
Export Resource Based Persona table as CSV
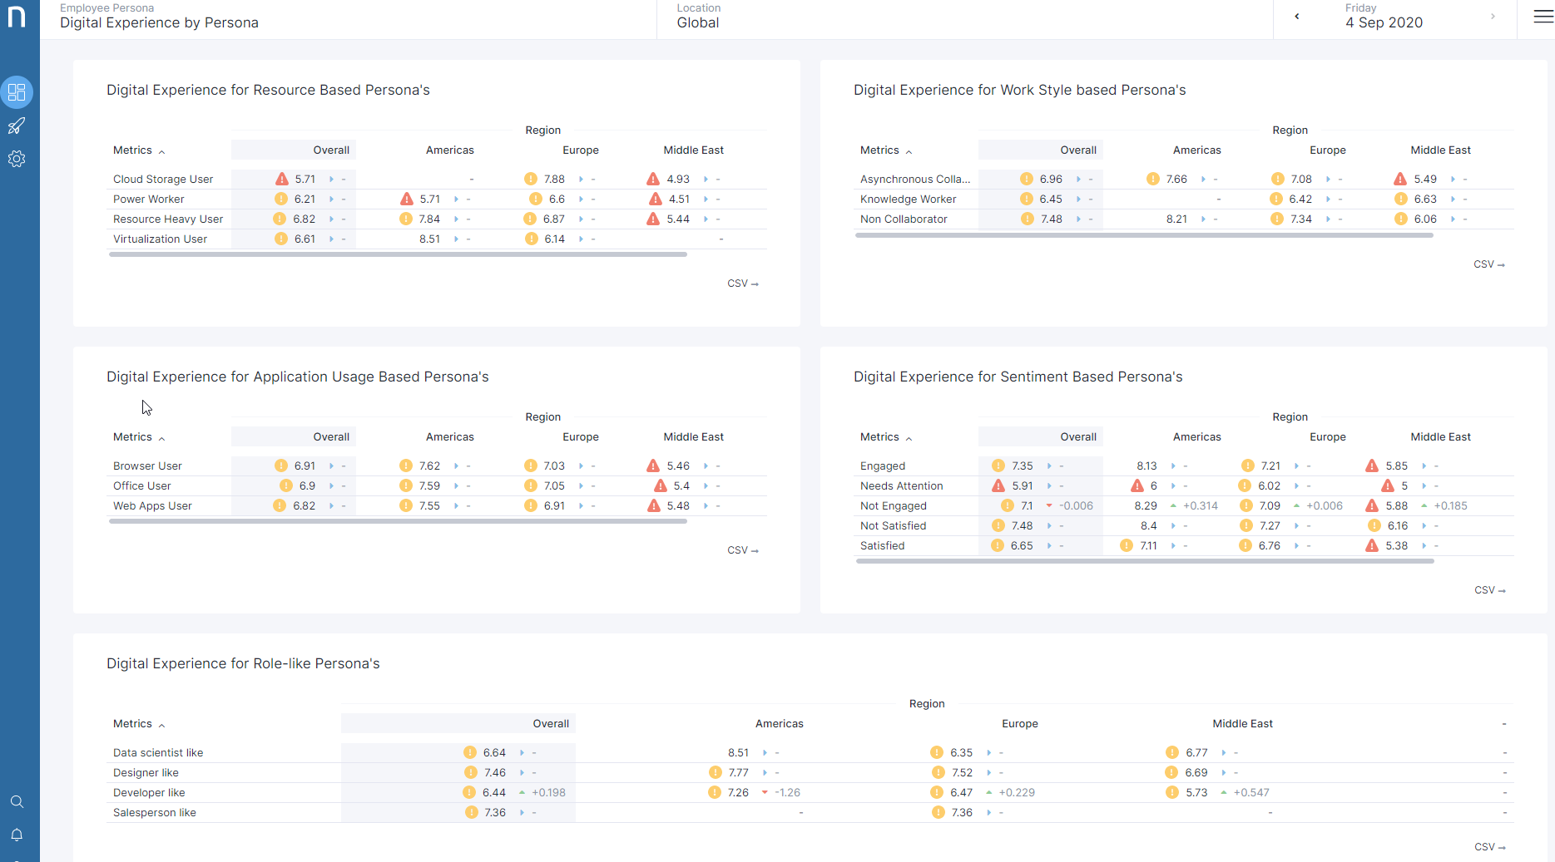click(742, 283)
